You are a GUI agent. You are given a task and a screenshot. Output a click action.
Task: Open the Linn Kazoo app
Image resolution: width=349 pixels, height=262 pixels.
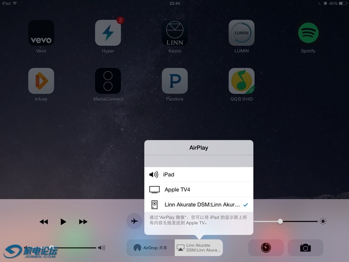(174, 33)
